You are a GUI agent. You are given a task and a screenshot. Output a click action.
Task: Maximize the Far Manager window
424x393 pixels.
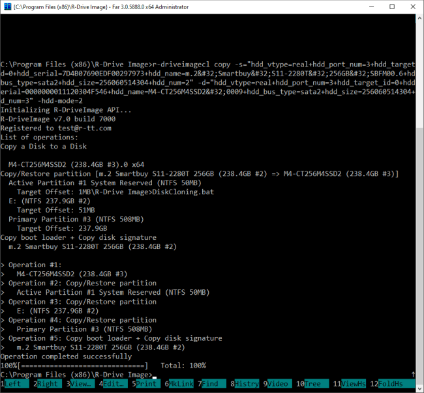pyautogui.click(x=392, y=7)
